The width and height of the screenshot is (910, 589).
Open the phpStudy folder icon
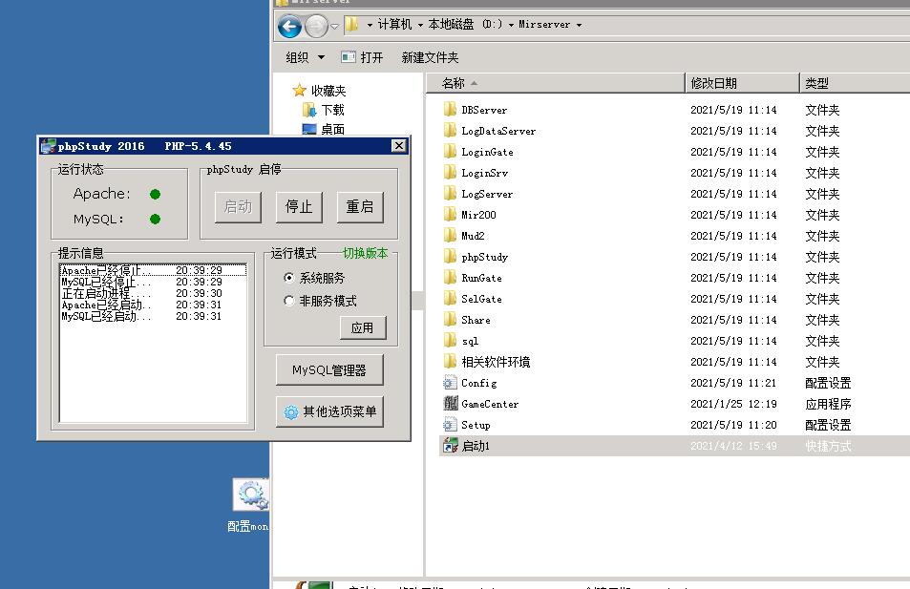pos(451,257)
